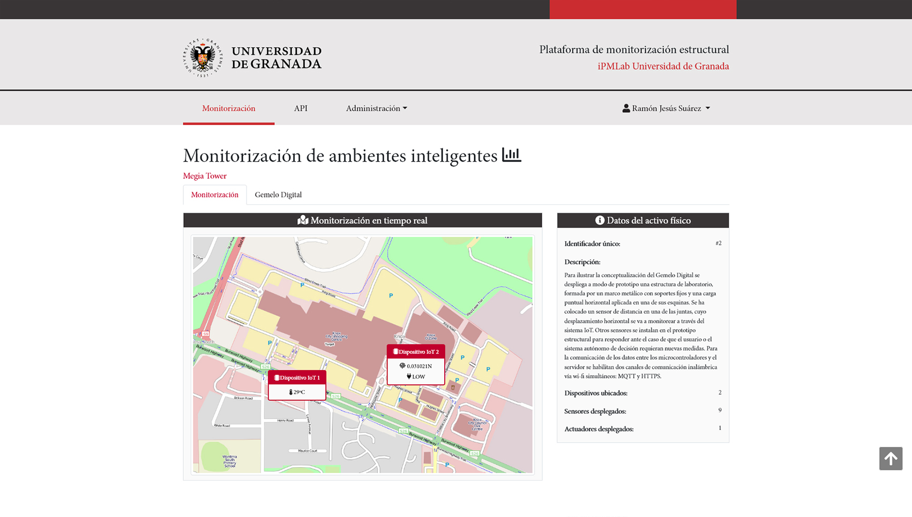Switch to the Gemelo Digital tab

coord(278,194)
